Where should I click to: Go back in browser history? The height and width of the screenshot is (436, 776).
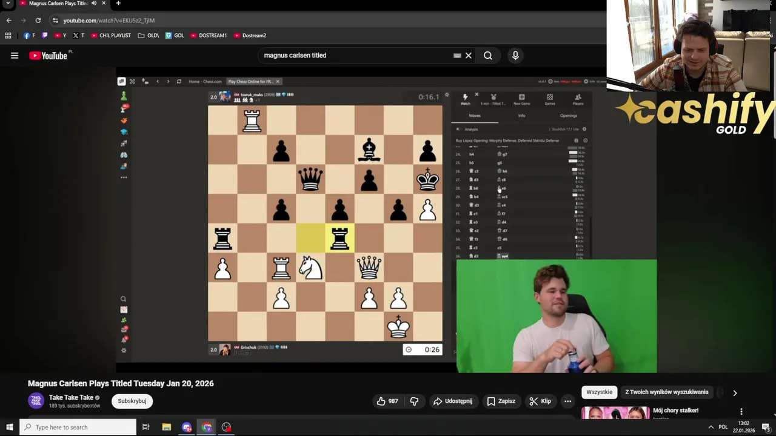(x=9, y=21)
